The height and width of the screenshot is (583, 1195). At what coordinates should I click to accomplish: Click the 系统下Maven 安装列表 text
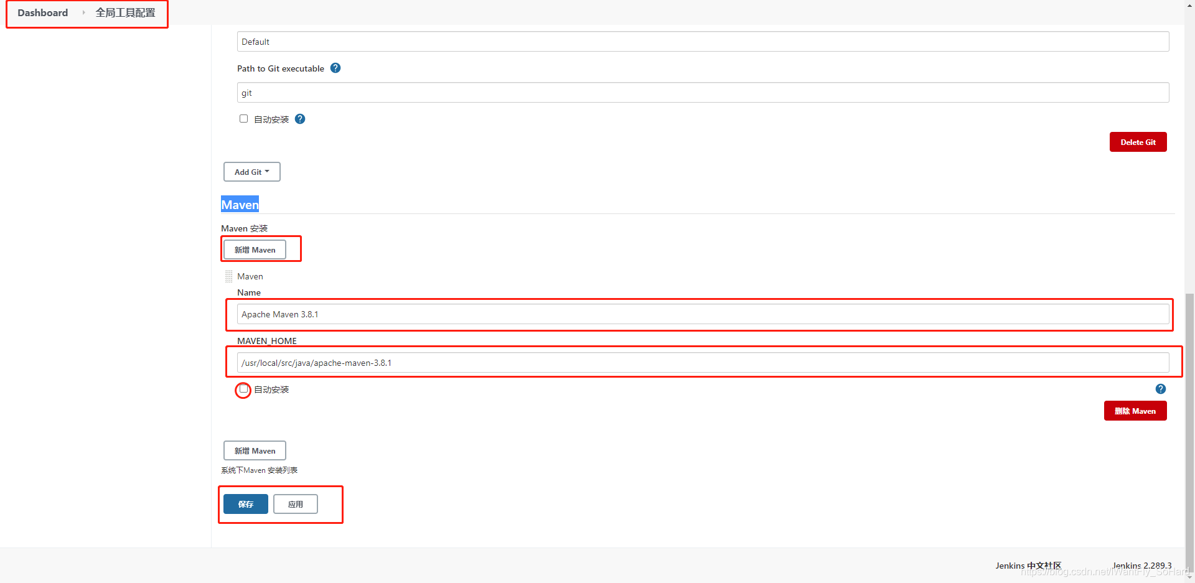[x=259, y=470]
